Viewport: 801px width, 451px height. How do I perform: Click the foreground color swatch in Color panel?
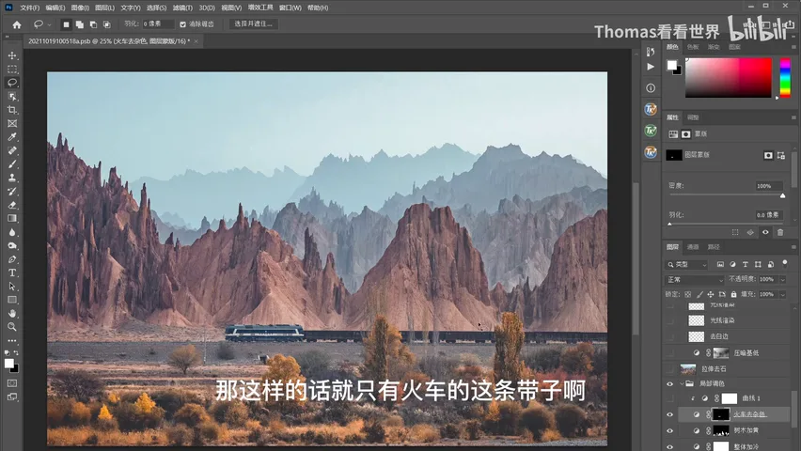672,65
